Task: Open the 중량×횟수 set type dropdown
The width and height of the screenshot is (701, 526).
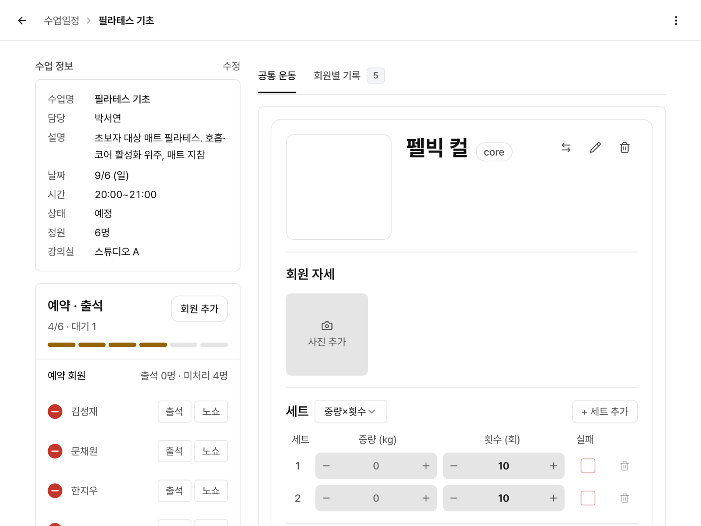Action: [x=350, y=412]
